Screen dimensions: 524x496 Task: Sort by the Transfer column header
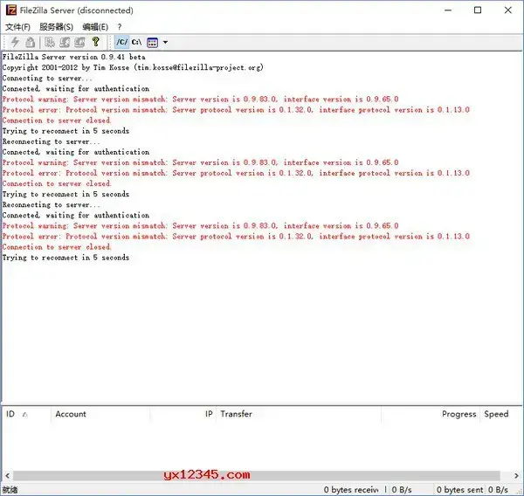299,414
